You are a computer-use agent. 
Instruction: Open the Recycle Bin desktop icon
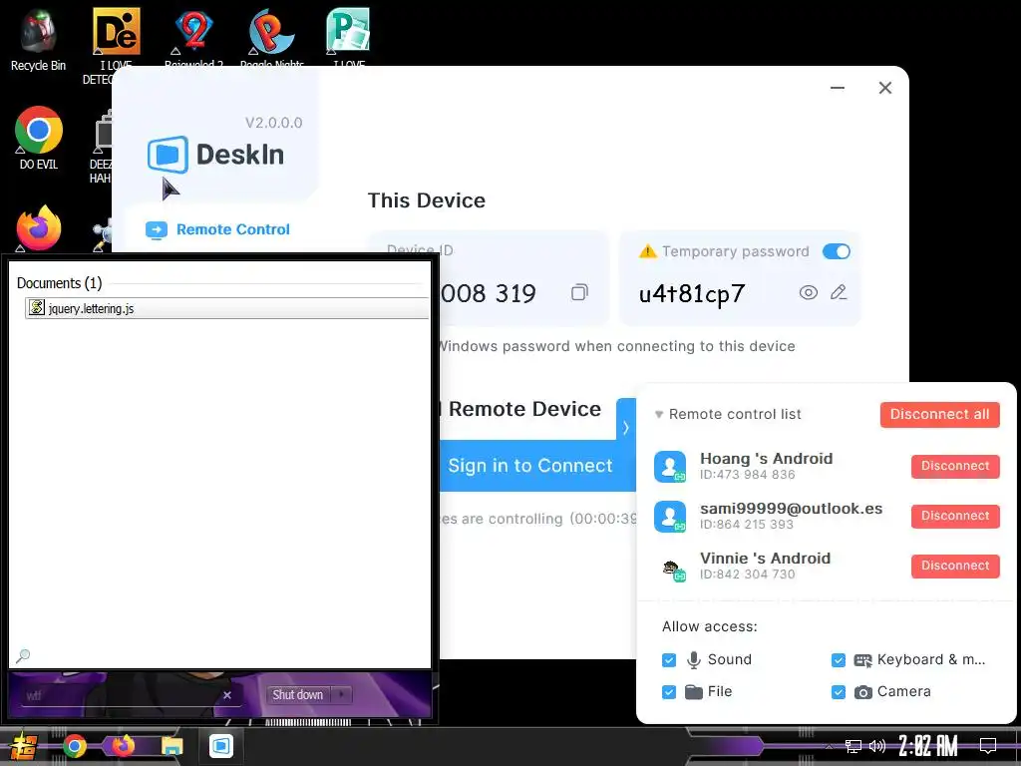[38, 40]
